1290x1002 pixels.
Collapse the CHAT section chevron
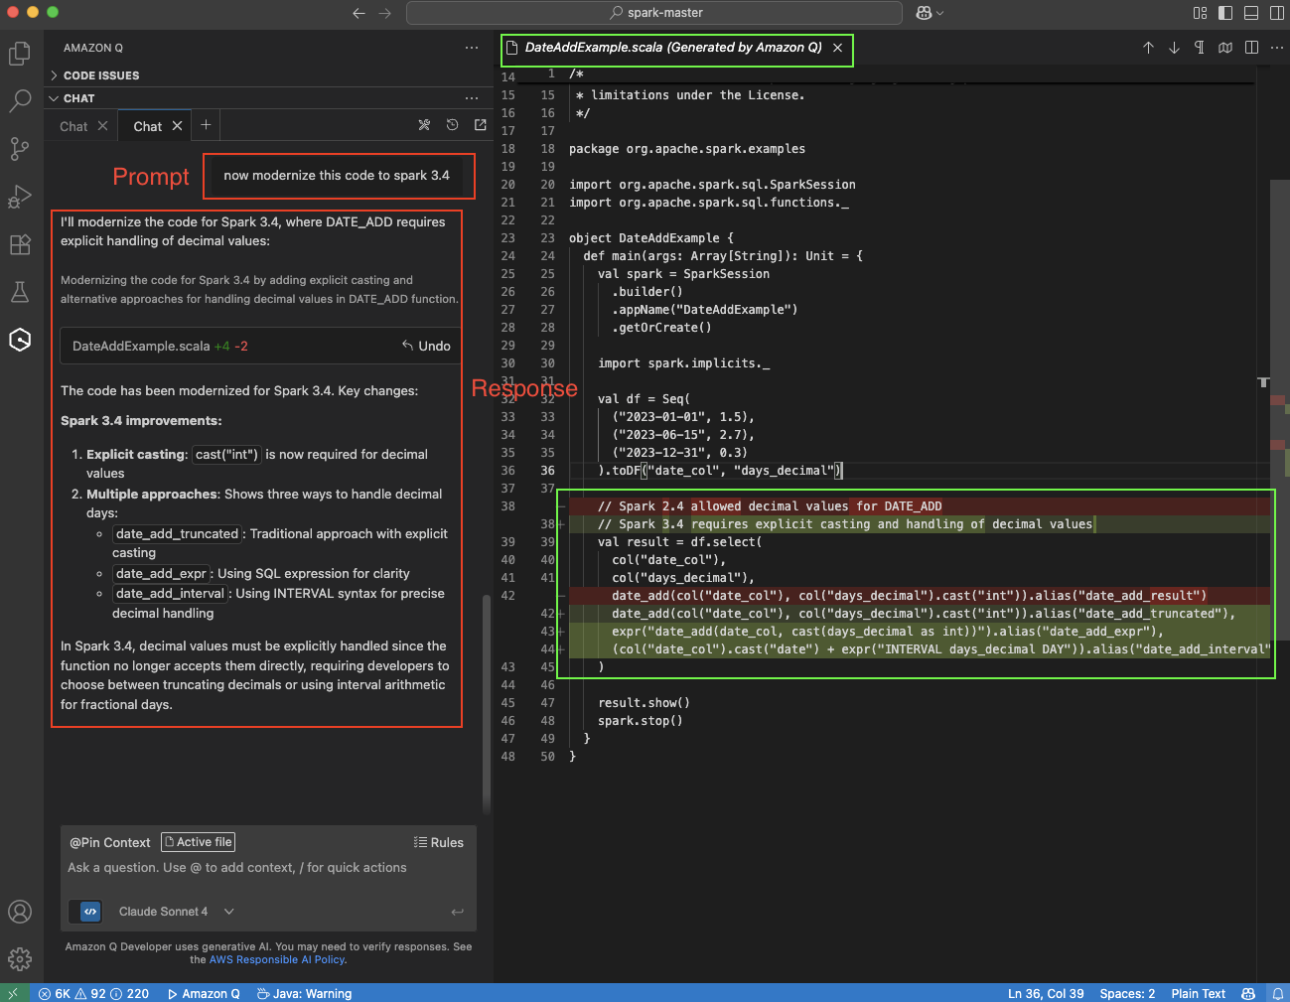(54, 97)
